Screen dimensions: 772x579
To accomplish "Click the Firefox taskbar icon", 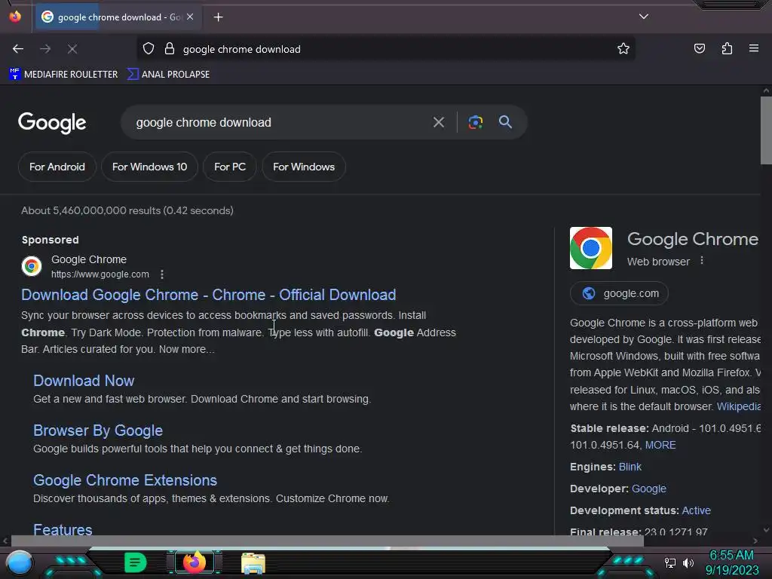I will 195,562.
